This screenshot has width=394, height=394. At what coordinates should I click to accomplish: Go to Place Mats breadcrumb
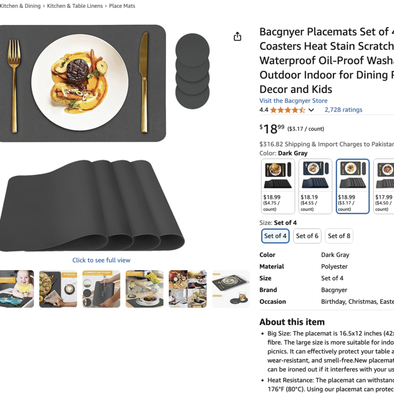(x=122, y=6)
